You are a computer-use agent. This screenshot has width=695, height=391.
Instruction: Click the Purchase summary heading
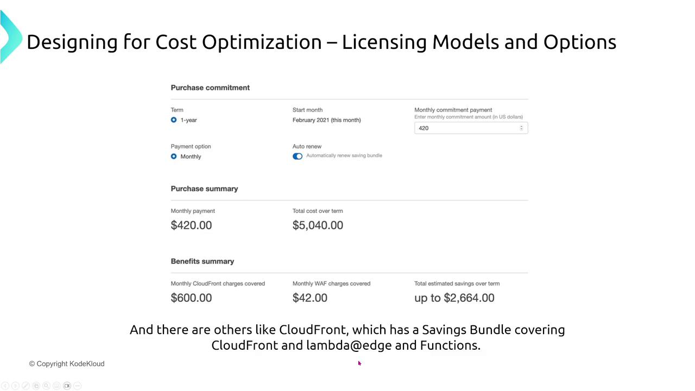pos(204,189)
